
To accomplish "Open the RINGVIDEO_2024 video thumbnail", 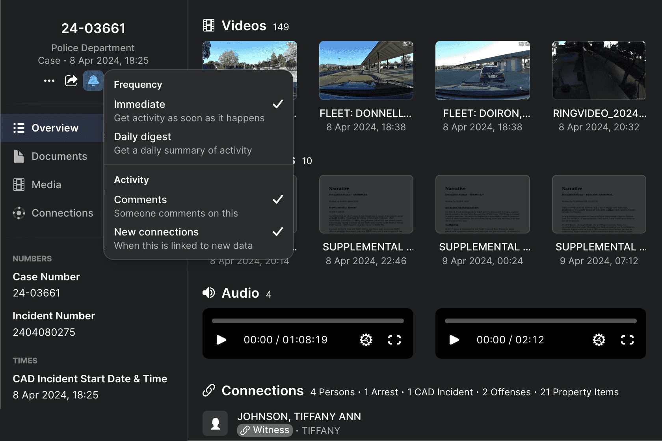I will (599, 70).
